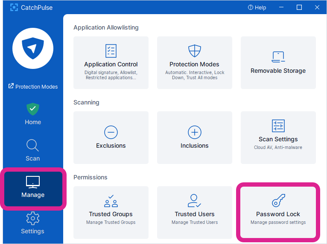Click the Application Control checklist icon

111,51
